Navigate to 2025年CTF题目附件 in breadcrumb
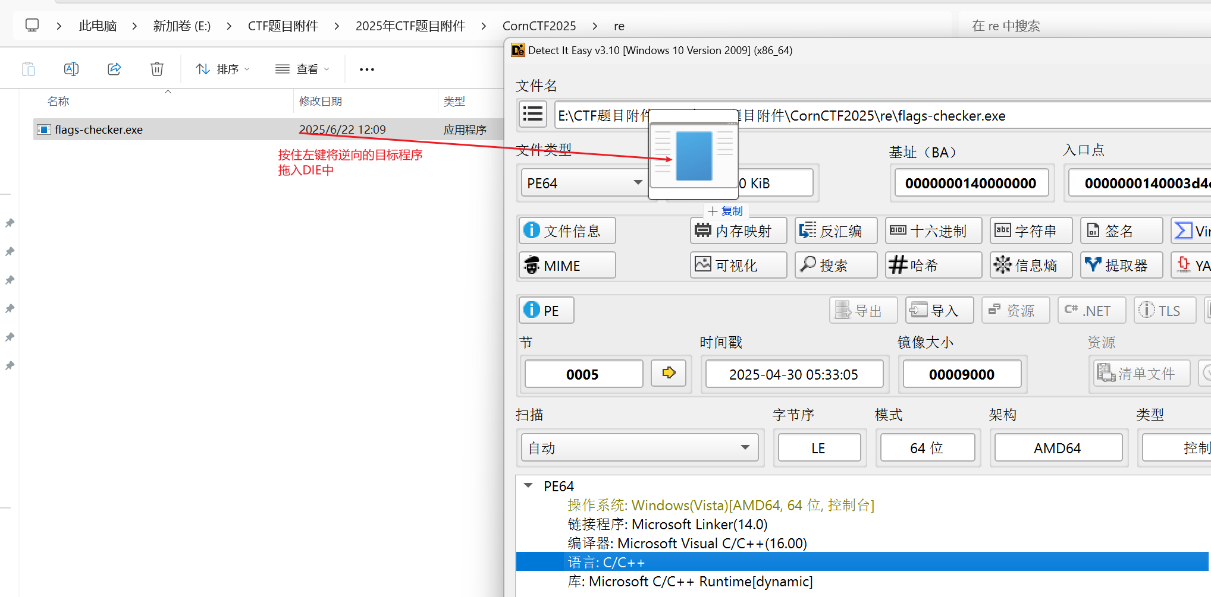The width and height of the screenshot is (1211, 597). click(x=410, y=26)
